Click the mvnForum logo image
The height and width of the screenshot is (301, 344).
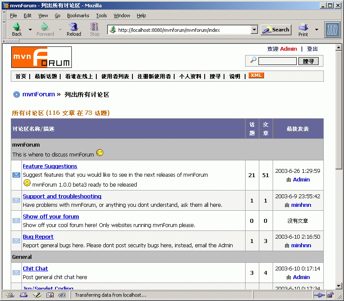42,57
